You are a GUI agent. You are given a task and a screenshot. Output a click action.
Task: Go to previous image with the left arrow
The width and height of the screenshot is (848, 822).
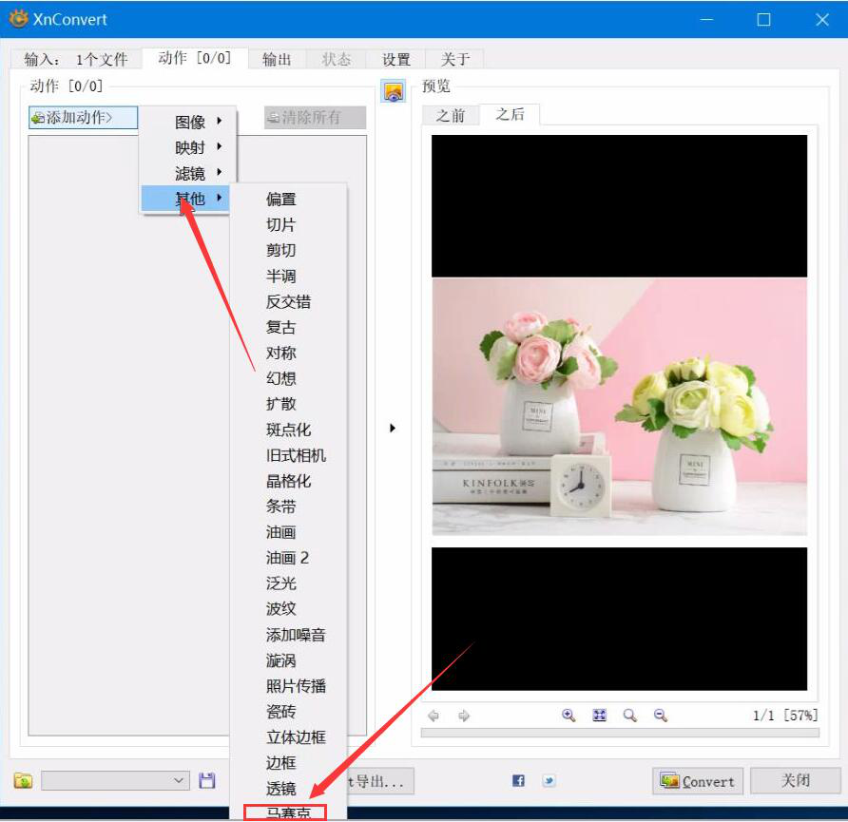tap(434, 716)
